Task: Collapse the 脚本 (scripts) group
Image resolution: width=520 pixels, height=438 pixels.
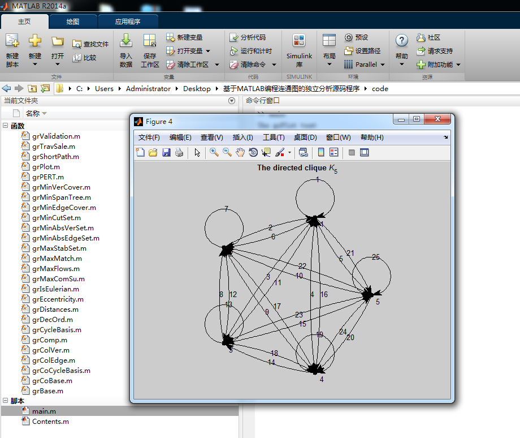Action: coord(5,401)
